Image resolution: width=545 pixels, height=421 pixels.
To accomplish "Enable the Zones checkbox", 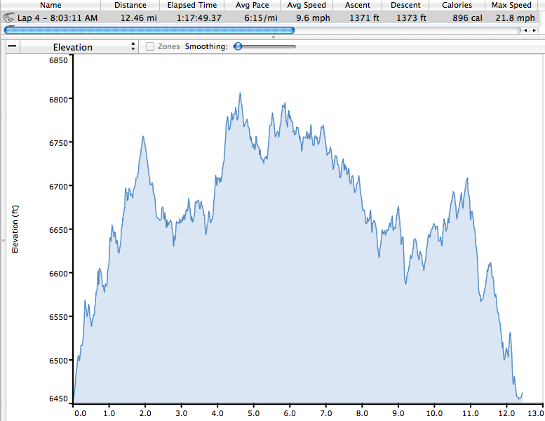I will coord(150,47).
